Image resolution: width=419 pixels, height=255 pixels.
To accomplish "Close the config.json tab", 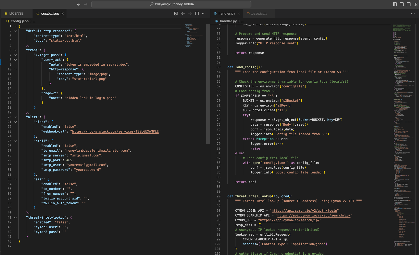I will click(x=63, y=14).
